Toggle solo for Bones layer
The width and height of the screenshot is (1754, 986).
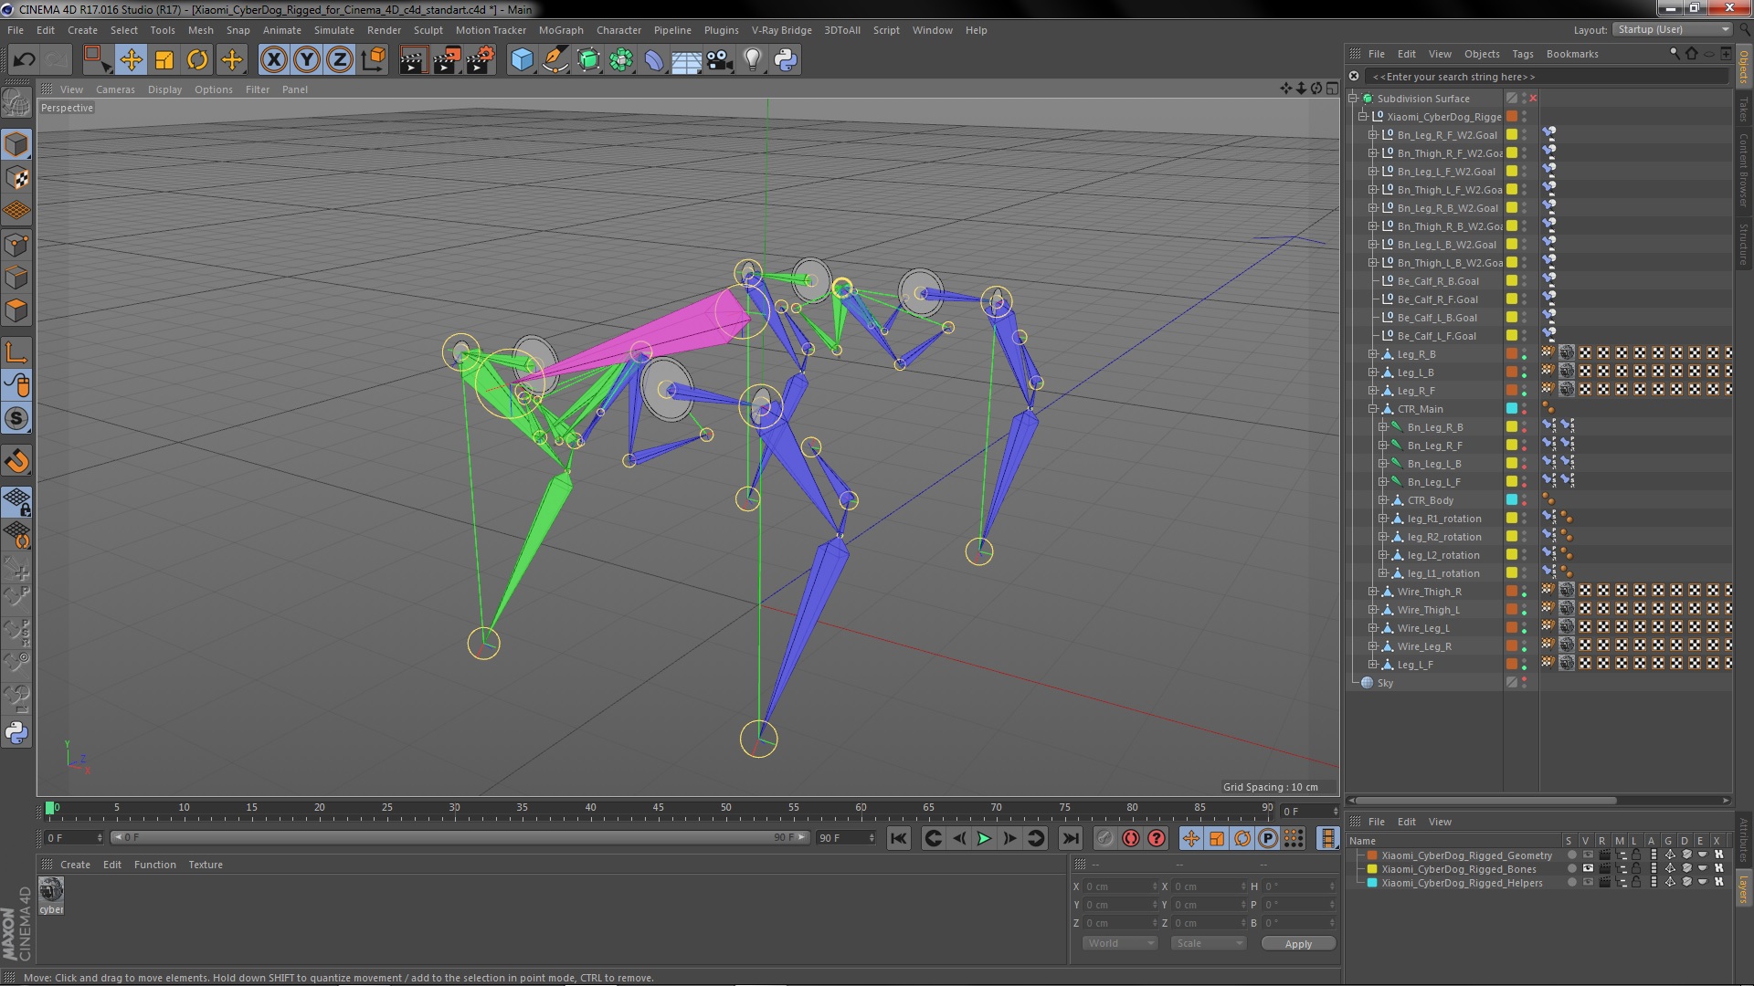(1572, 869)
